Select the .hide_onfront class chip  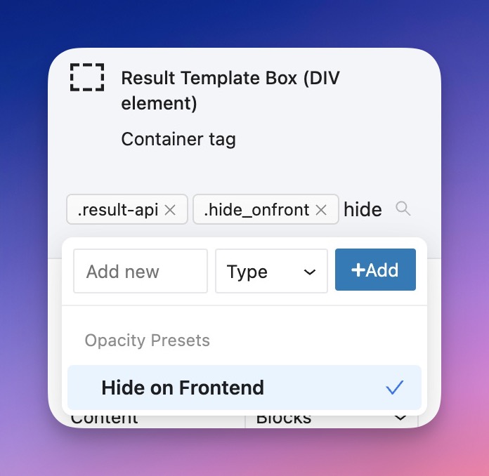pyautogui.click(x=256, y=210)
